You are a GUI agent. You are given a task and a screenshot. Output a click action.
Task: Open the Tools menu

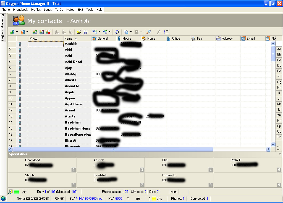point(90,10)
